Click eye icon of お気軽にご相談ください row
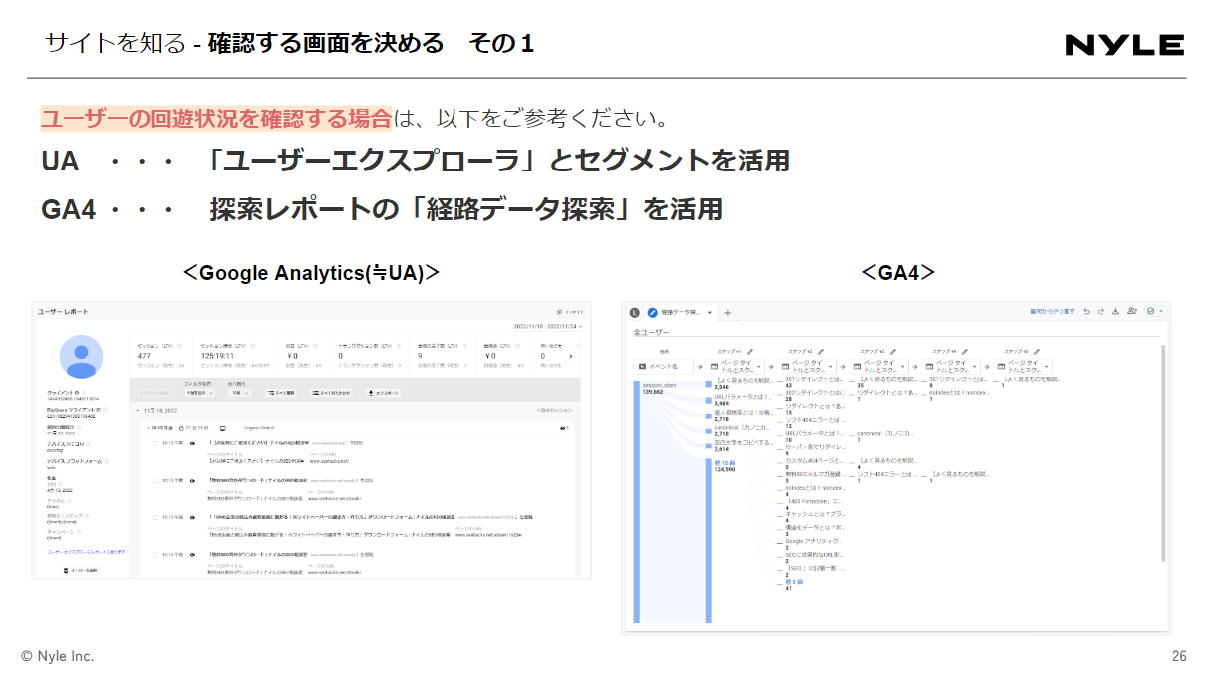Image resolution: width=1211 pixels, height=680 pixels. (192, 443)
